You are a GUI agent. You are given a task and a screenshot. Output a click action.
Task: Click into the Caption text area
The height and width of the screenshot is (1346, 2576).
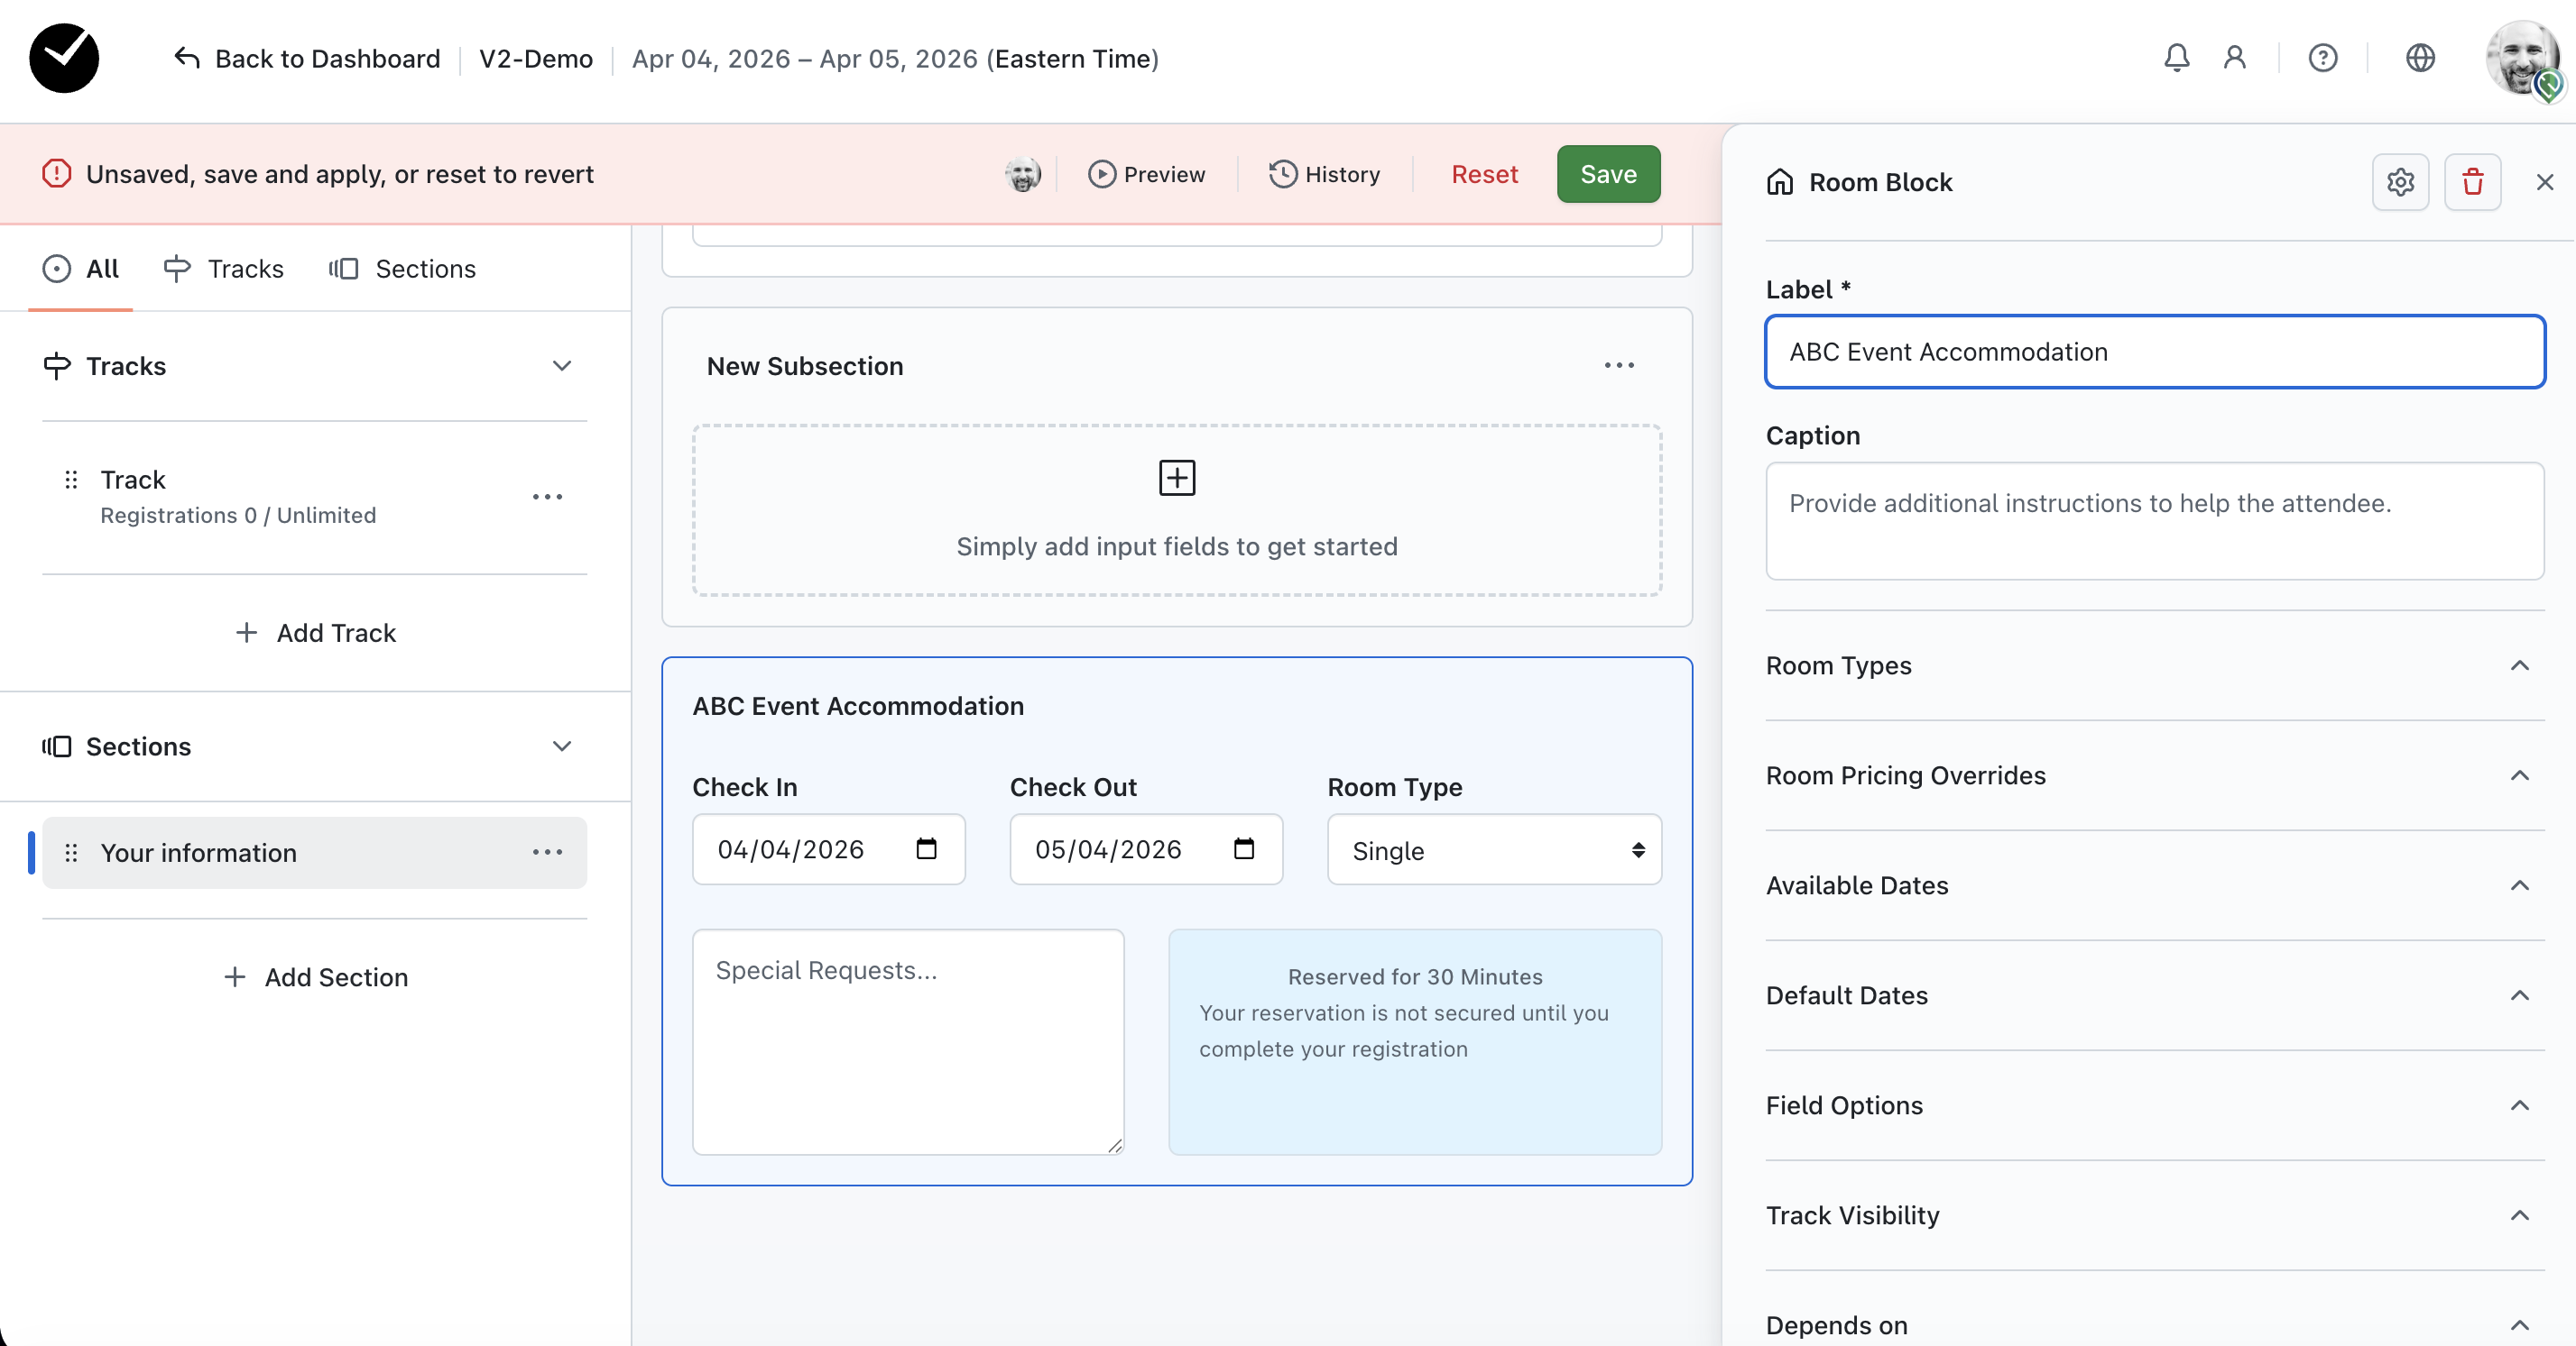(x=2154, y=520)
